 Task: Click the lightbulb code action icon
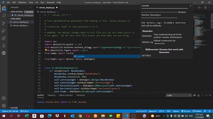coord(46,50)
